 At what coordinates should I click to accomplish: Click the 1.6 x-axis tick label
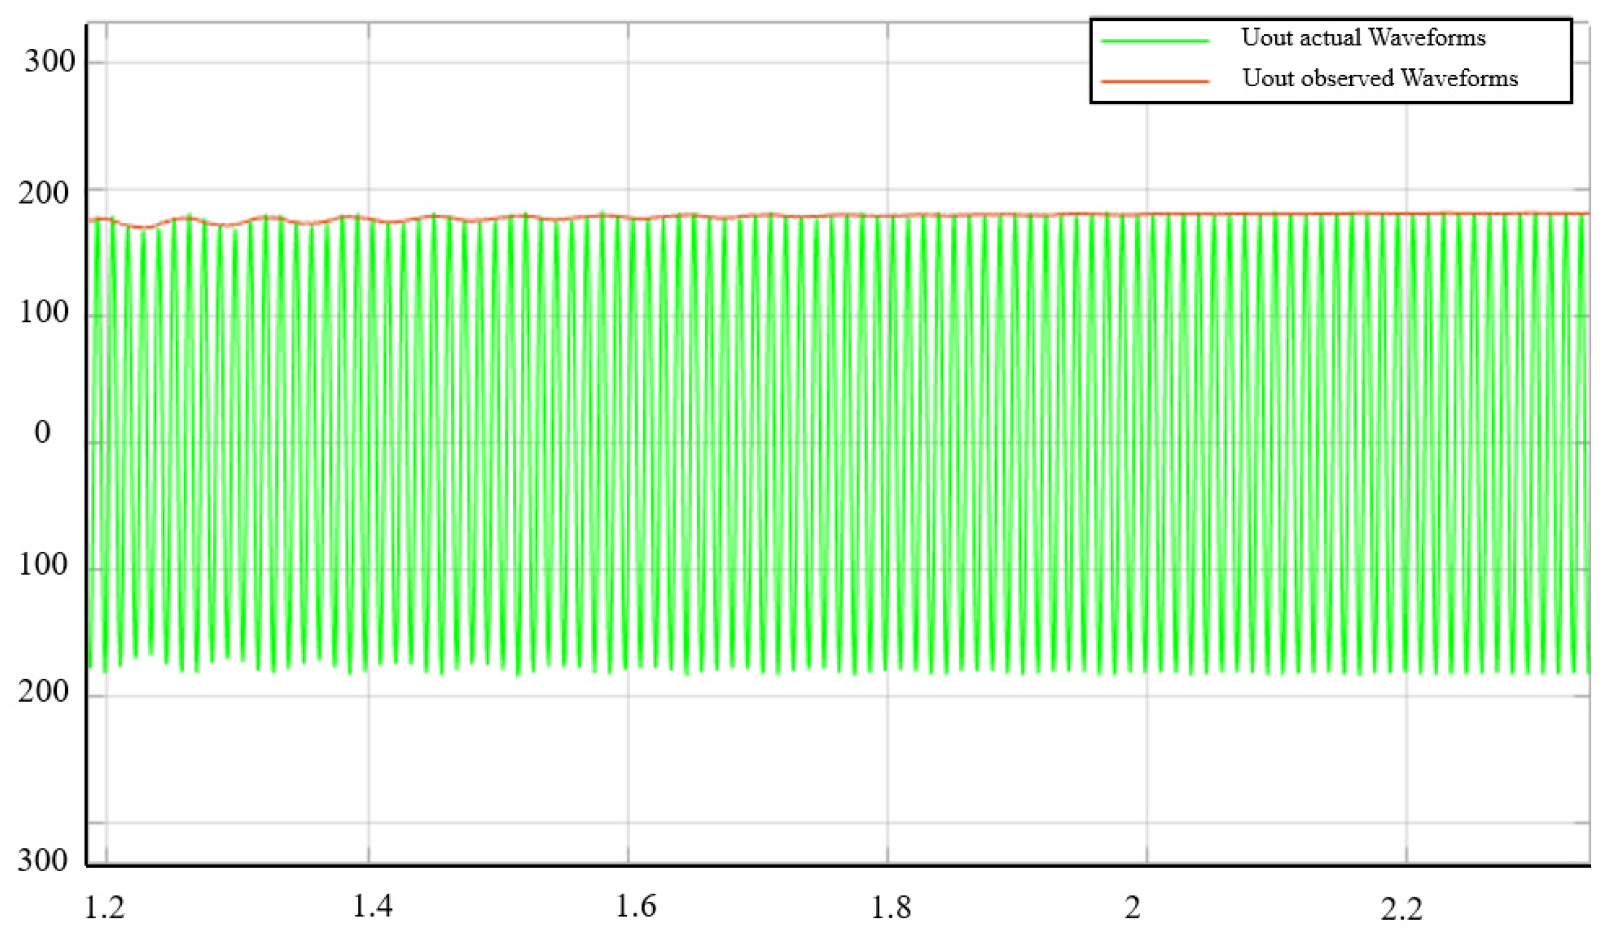[x=635, y=905]
